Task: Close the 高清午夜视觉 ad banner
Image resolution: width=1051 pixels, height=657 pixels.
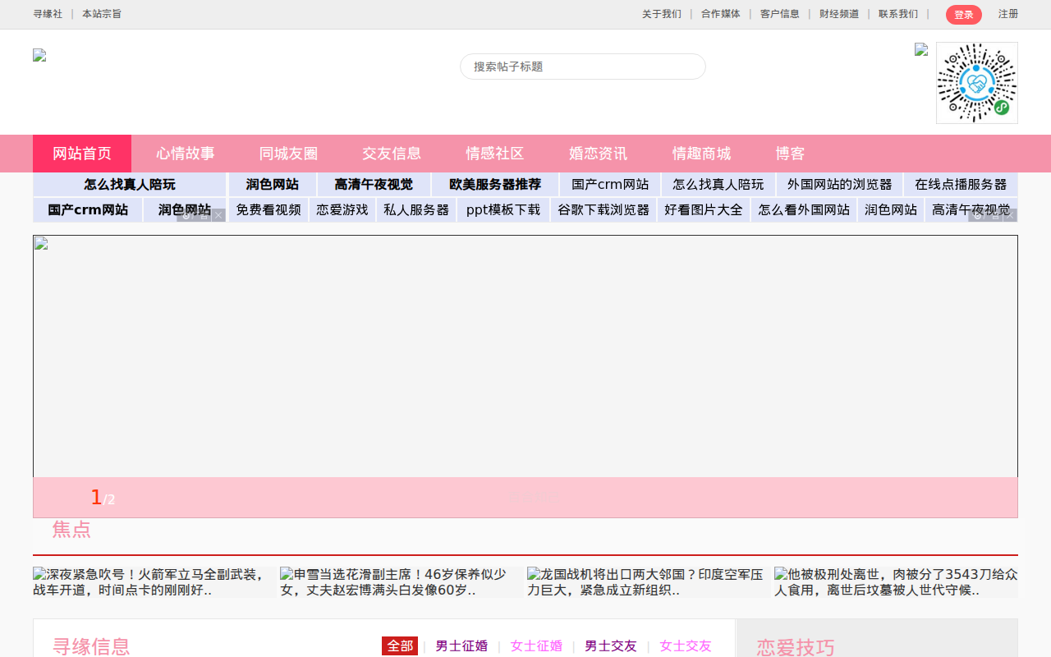Action: [x=1012, y=216]
